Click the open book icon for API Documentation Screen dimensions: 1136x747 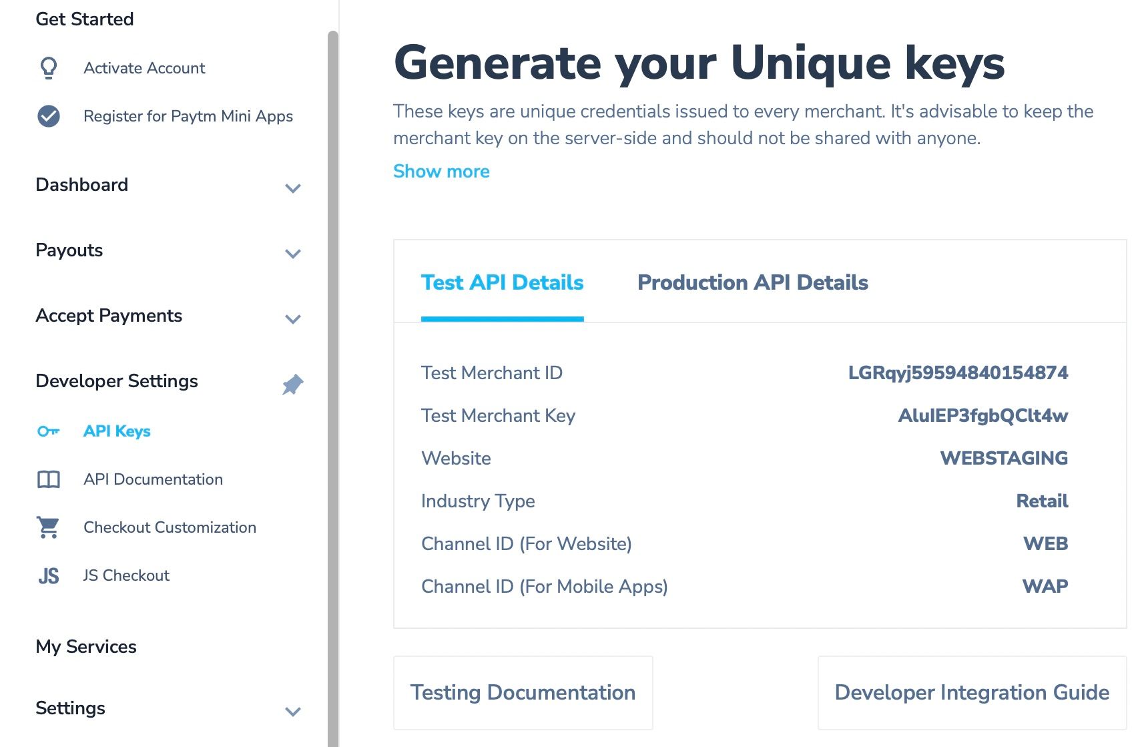coord(49,479)
